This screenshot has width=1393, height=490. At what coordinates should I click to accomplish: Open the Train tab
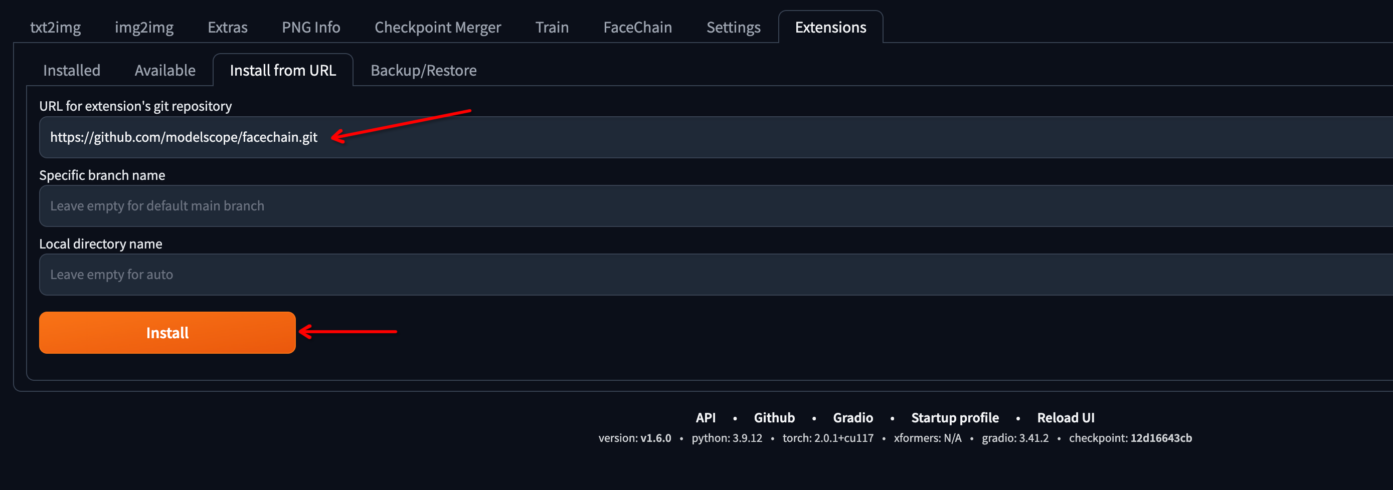(x=552, y=27)
